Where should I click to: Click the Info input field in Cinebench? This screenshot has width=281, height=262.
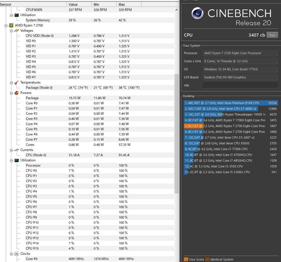point(240,85)
